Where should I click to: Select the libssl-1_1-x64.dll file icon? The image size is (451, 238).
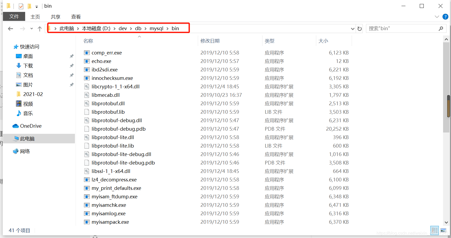click(x=87, y=171)
